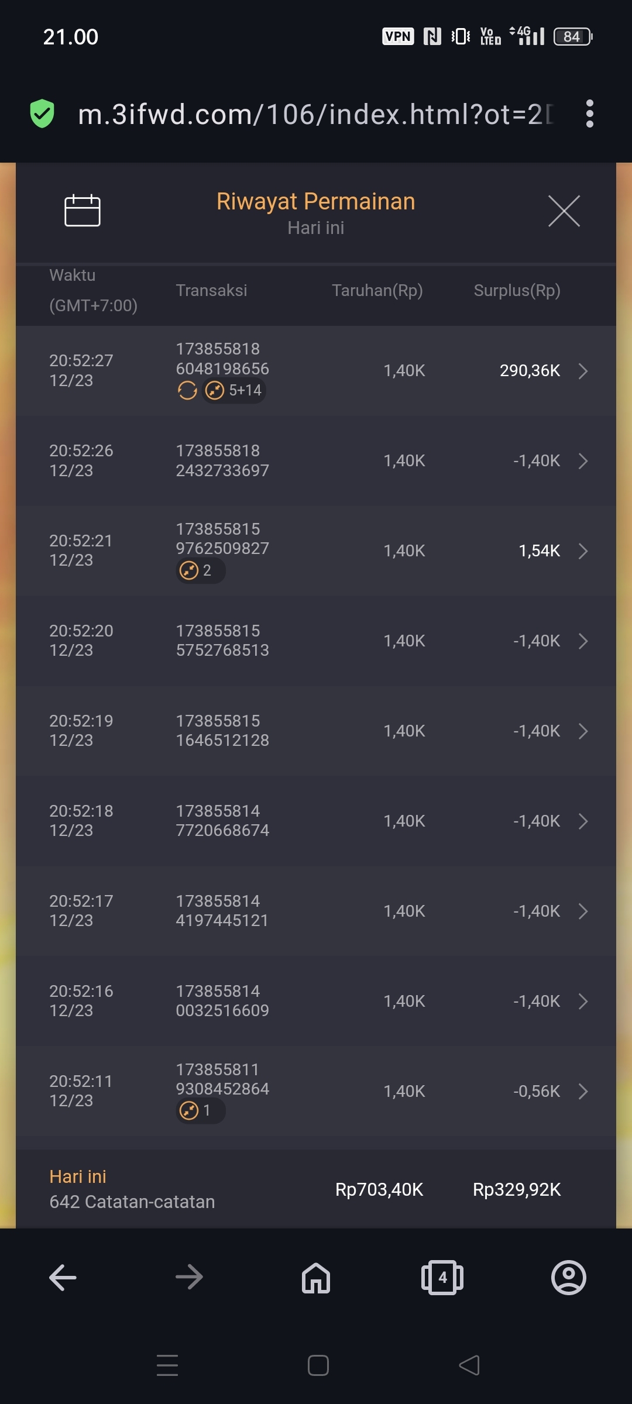Tap the 5+14 free spin badge

pyautogui.click(x=234, y=390)
